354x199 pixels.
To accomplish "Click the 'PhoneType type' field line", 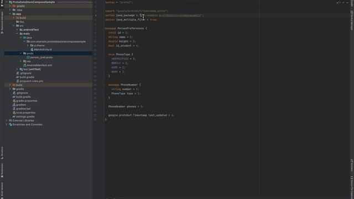I will click(126, 93).
